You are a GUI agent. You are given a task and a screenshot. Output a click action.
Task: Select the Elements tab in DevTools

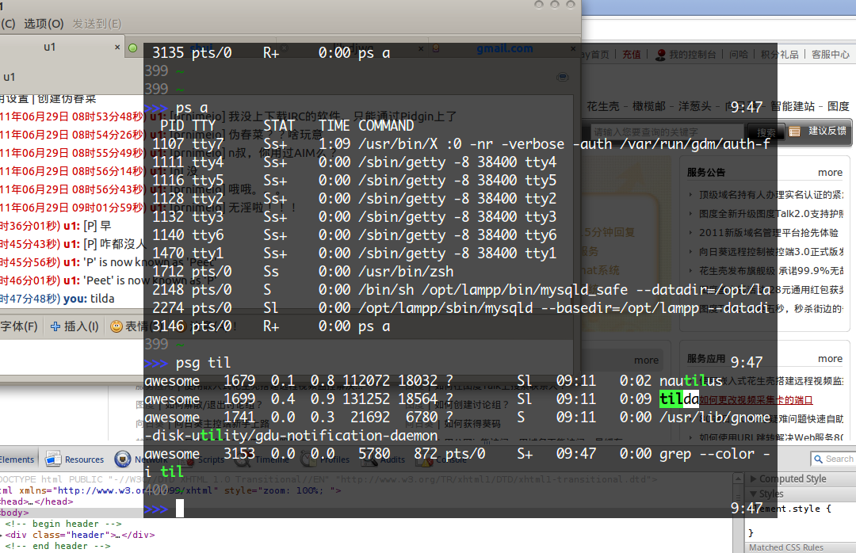pos(17,460)
